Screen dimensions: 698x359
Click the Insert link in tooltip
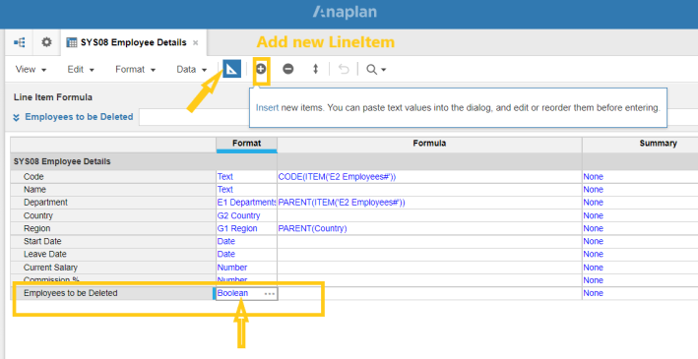[x=267, y=107]
